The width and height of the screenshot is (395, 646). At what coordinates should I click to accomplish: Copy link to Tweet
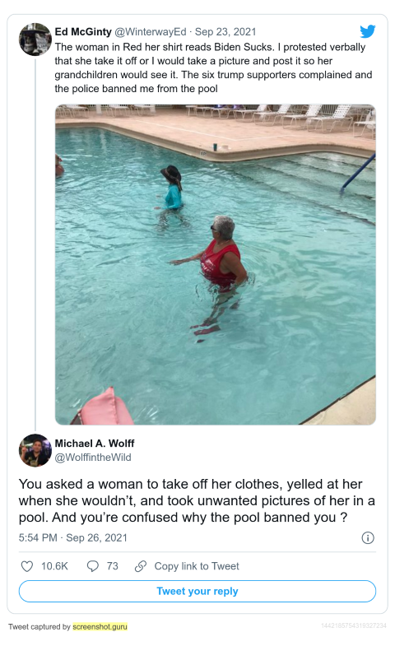pyautogui.click(x=197, y=566)
